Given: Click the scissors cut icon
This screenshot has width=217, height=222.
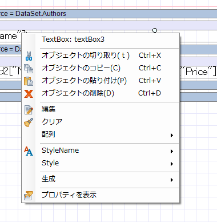Looking at the screenshot, I should 29,56.
